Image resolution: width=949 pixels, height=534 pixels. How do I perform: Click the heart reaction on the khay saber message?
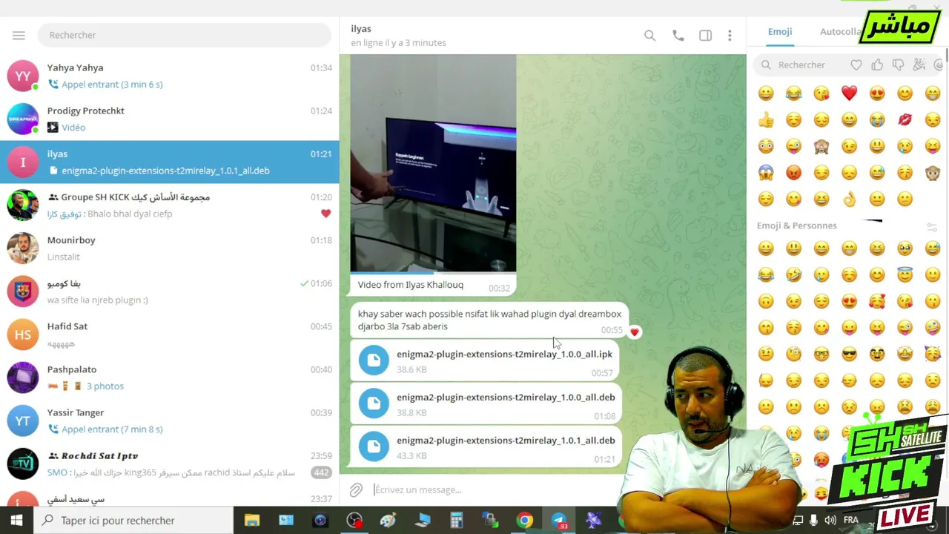point(635,332)
